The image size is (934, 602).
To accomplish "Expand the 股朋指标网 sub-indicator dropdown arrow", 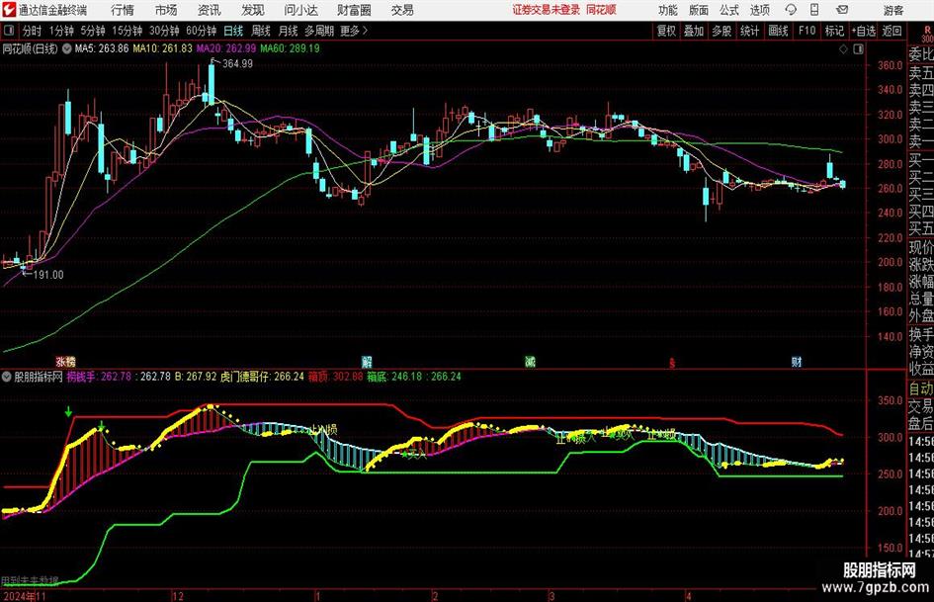I will [x=7, y=377].
